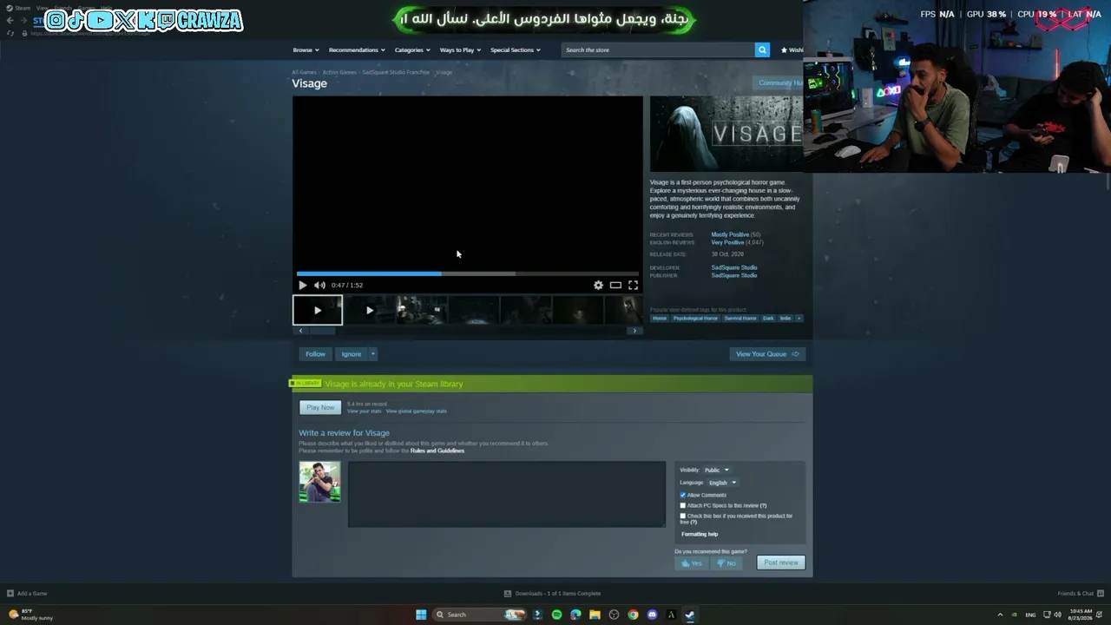Image resolution: width=1111 pixels, height=625 pixels.
Task: Select the first trailer thumbnail
Action: (x=318, y=310)
